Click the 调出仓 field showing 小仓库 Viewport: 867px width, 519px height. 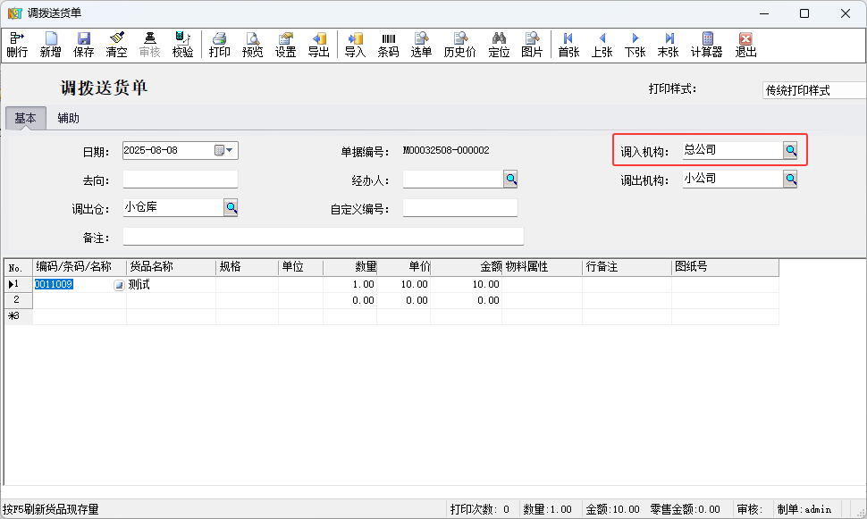tap(173, 208)
